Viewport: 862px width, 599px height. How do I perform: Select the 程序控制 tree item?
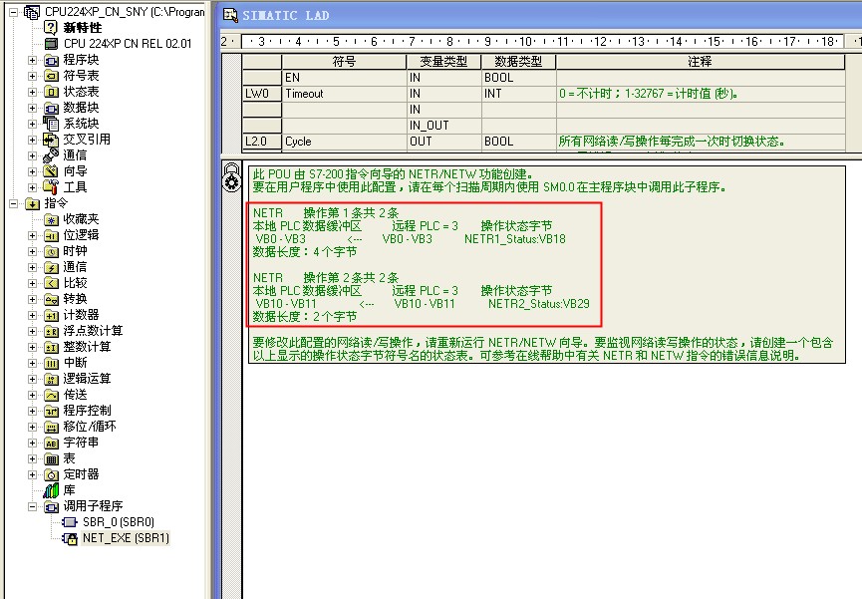87,411
